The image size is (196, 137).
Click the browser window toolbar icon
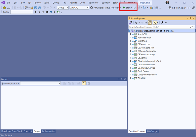[157, 8]
